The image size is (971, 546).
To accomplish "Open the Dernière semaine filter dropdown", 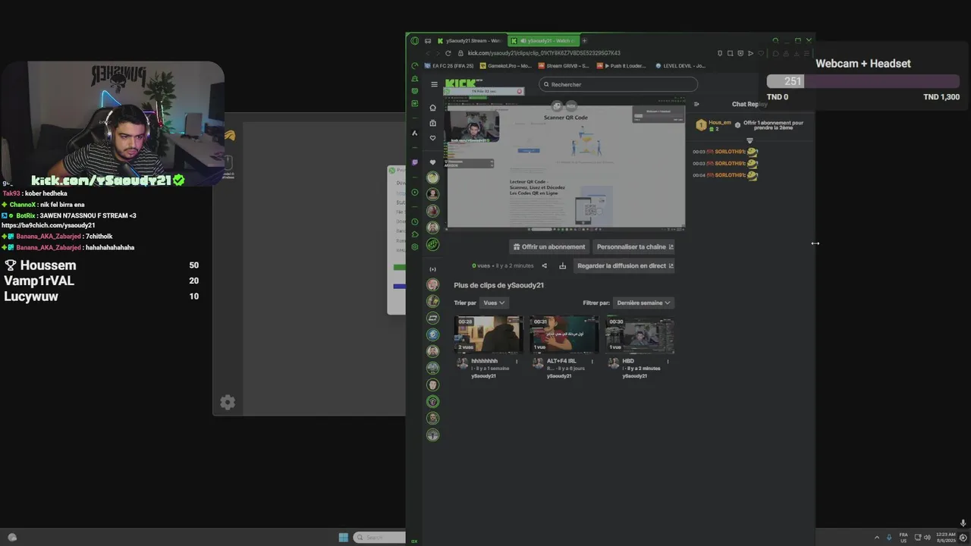I will coord(644,303).
